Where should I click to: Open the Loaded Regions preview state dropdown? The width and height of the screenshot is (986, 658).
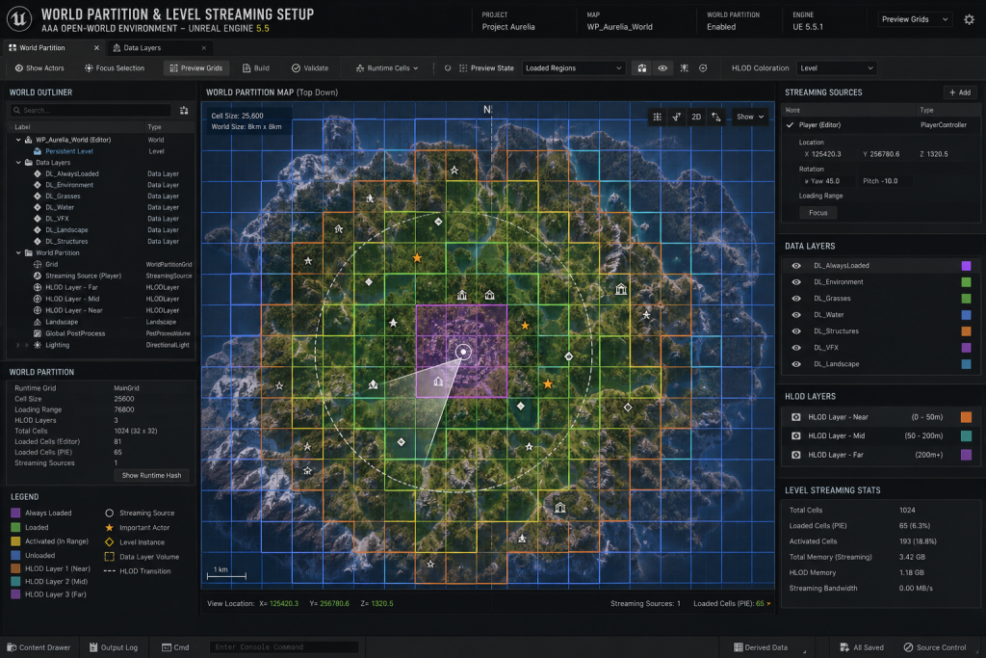click(x=573, y=68)
